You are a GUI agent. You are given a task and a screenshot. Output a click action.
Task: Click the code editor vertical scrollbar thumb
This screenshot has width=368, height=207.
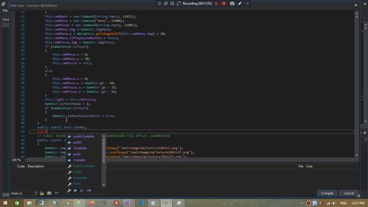pyautogui.click(x=356, y=17)
